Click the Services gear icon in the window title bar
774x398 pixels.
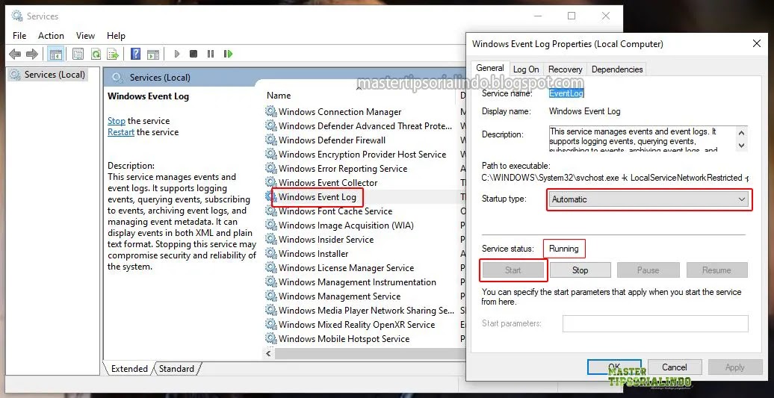17,16
